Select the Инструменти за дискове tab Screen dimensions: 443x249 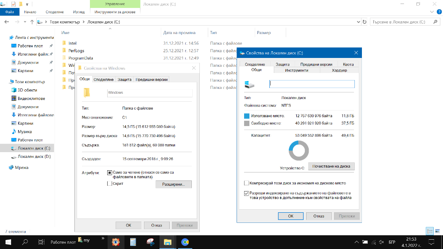(x=115, y=12)
